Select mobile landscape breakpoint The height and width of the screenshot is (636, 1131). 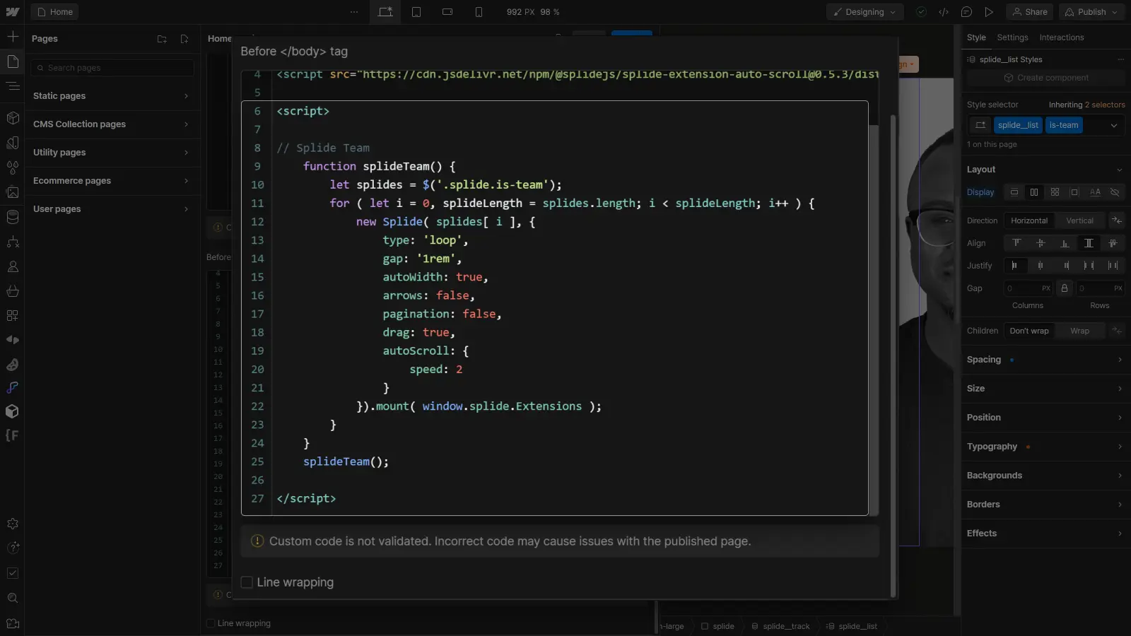pyautogui.click(x=447, y=12)
